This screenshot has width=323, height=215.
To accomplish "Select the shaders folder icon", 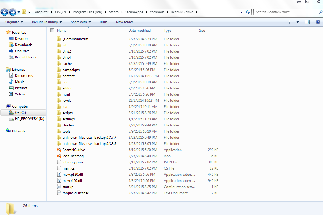I will (59, 125).
